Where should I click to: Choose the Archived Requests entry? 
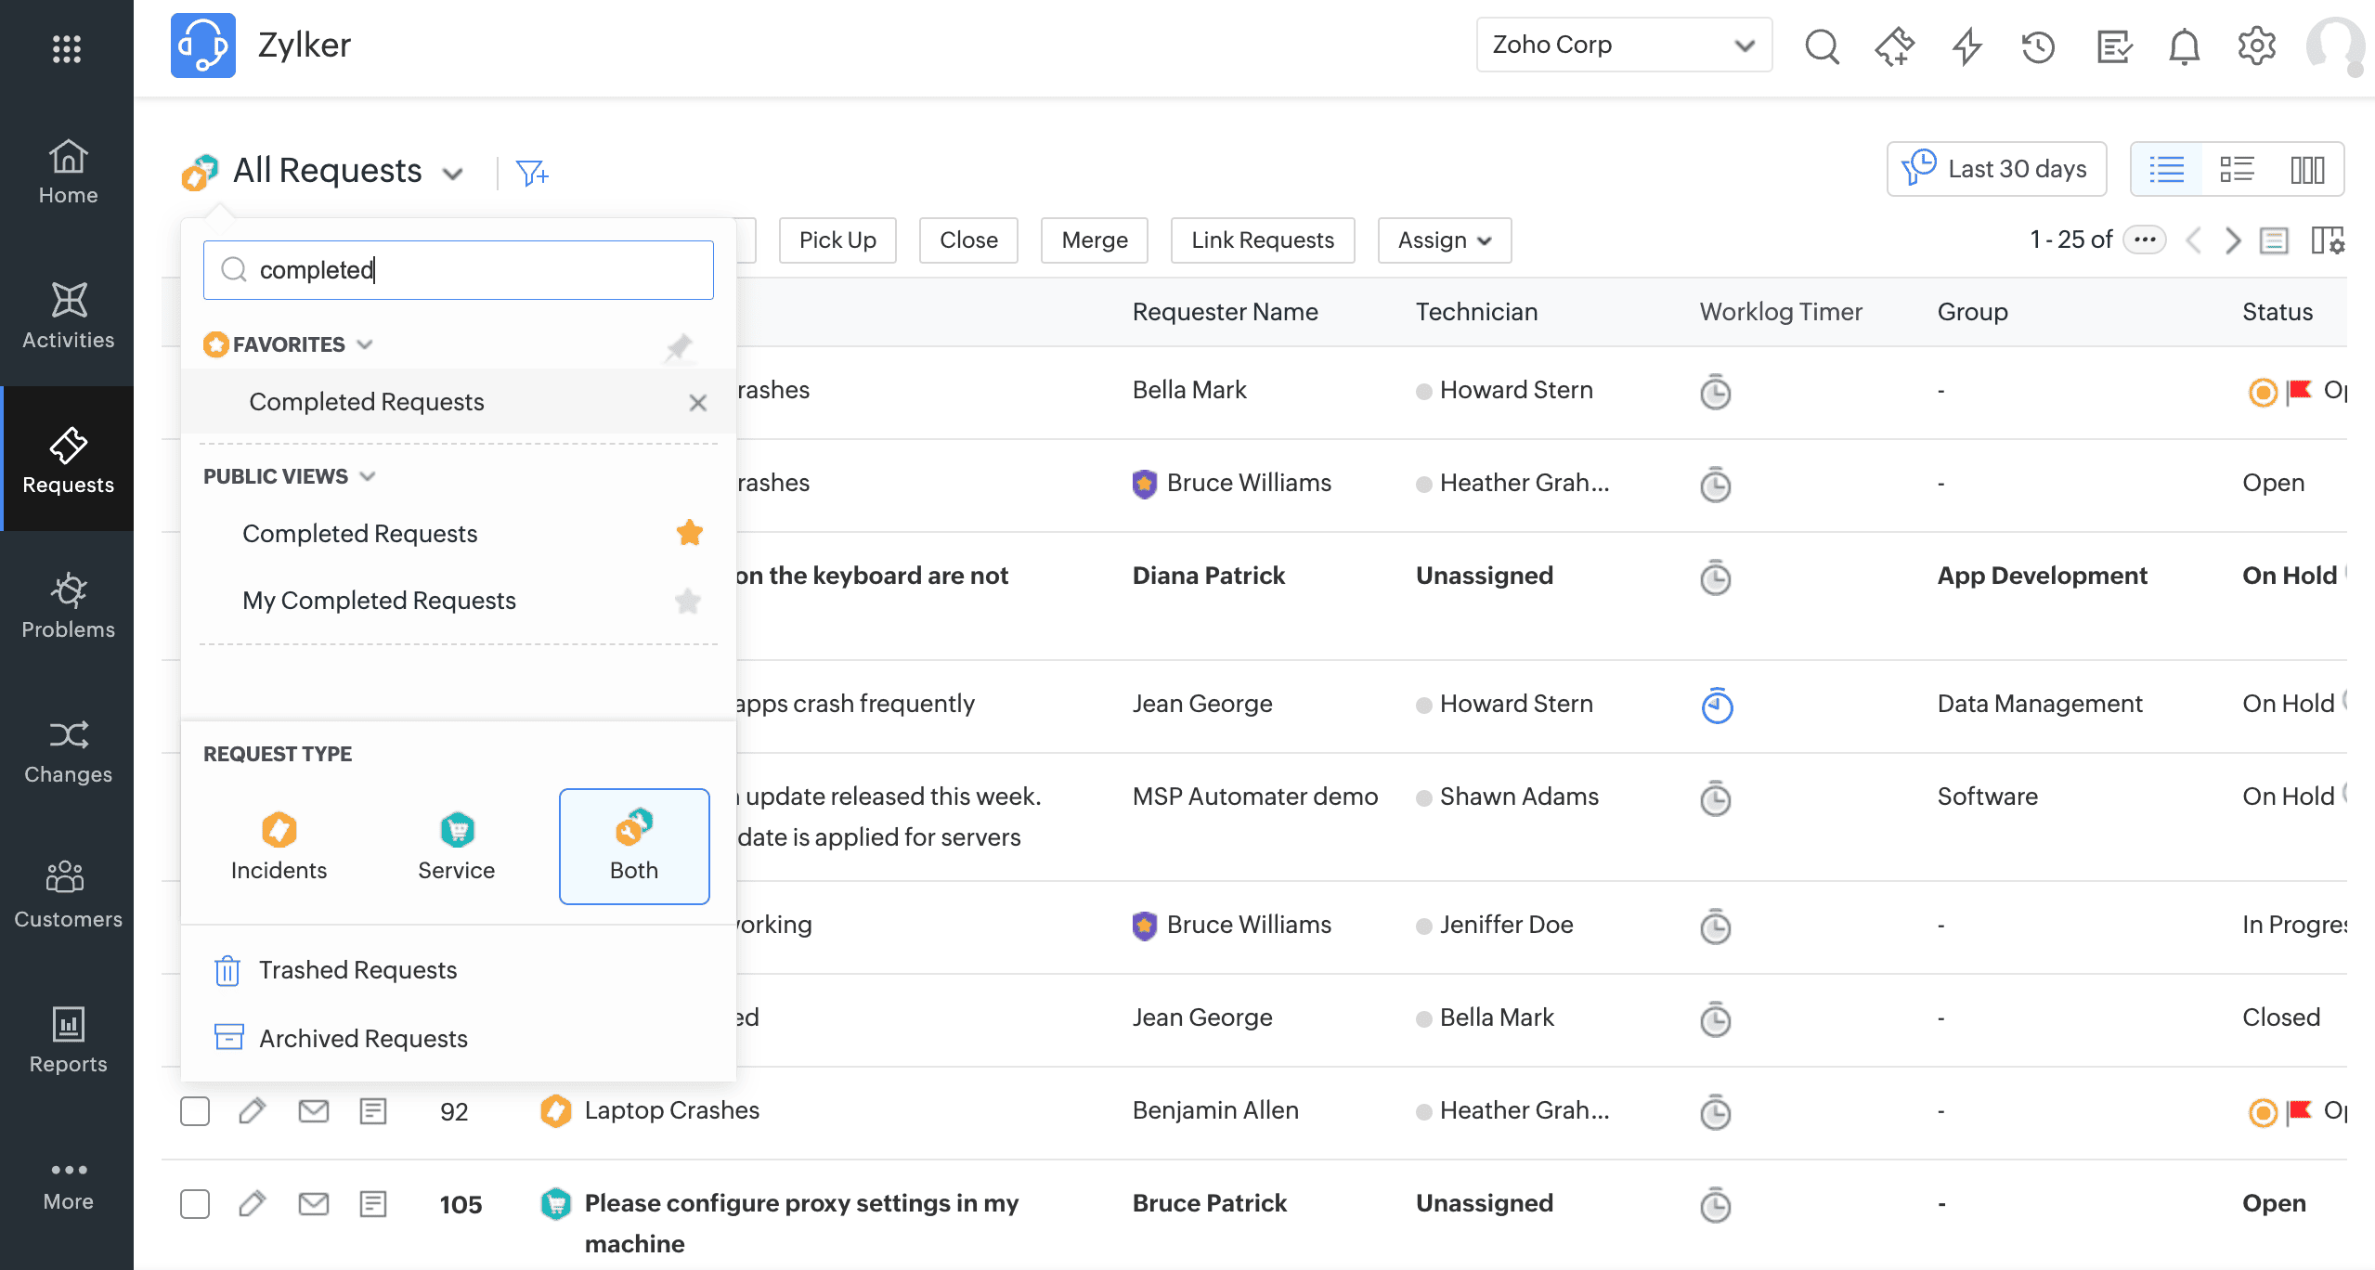363,1039
